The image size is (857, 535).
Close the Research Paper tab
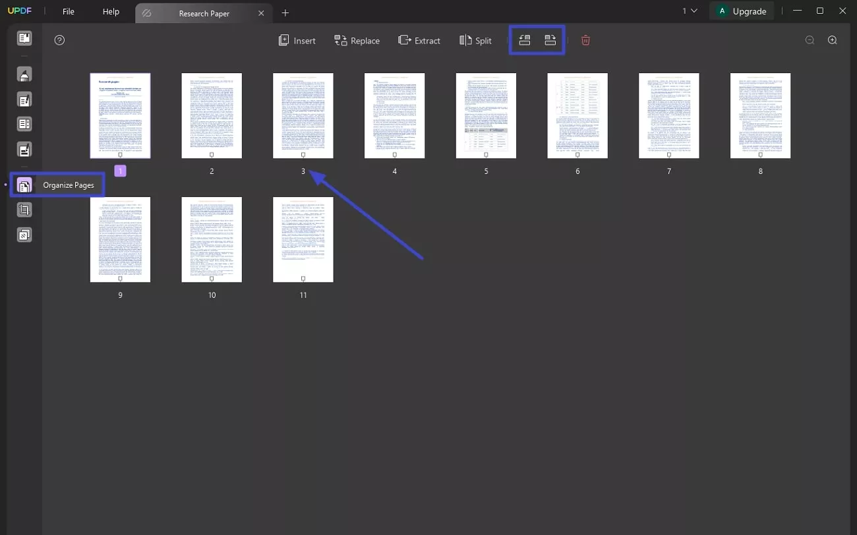tap(262, 13)
